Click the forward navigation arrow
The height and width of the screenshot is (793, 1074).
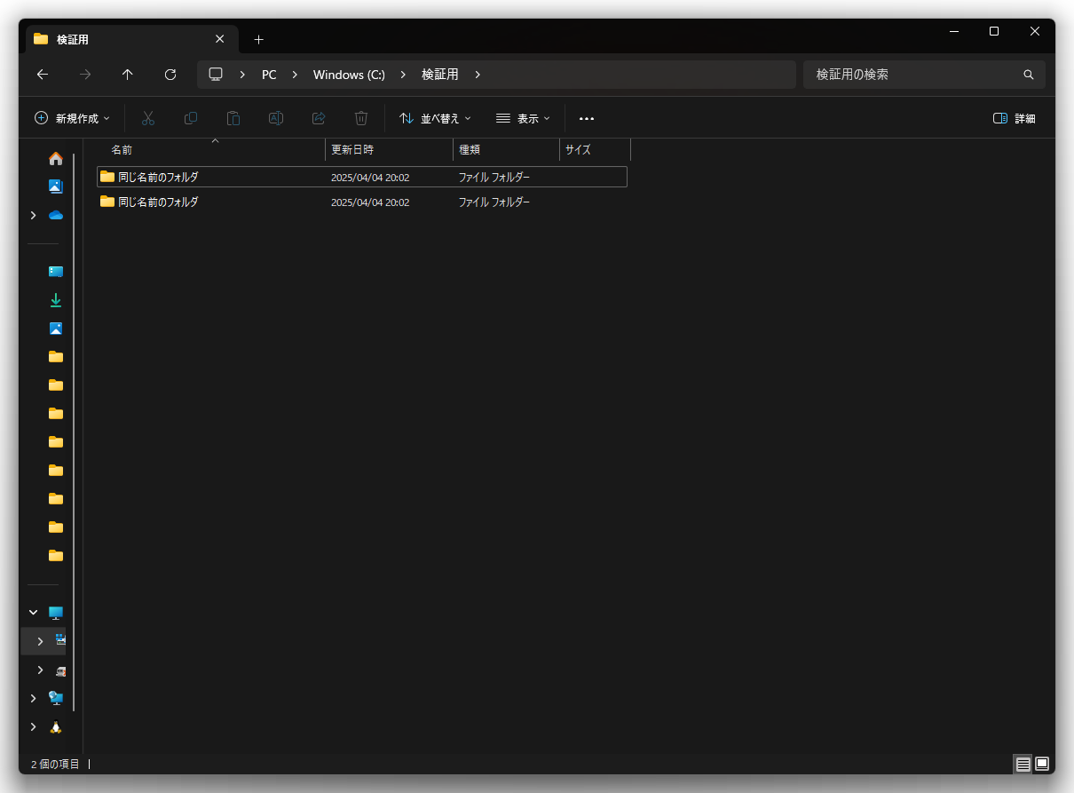click(85, 75)
